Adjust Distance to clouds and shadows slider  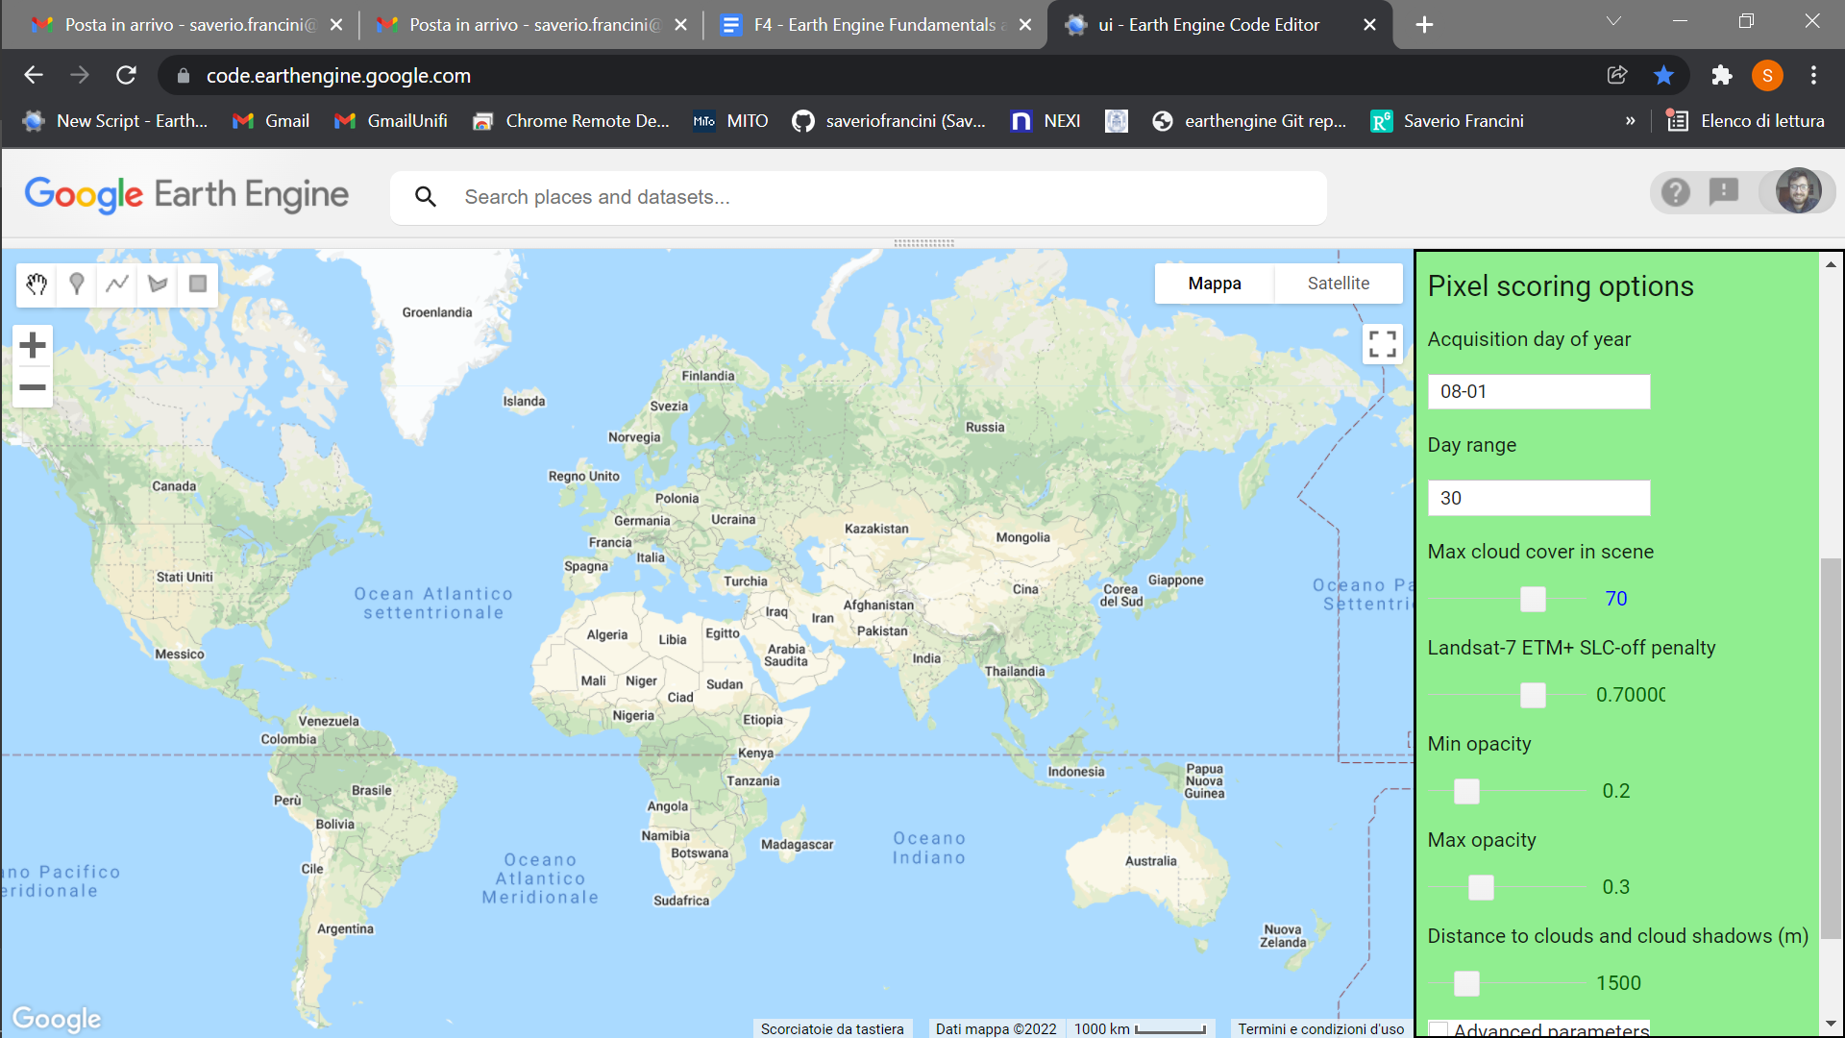pos(1466,983)
